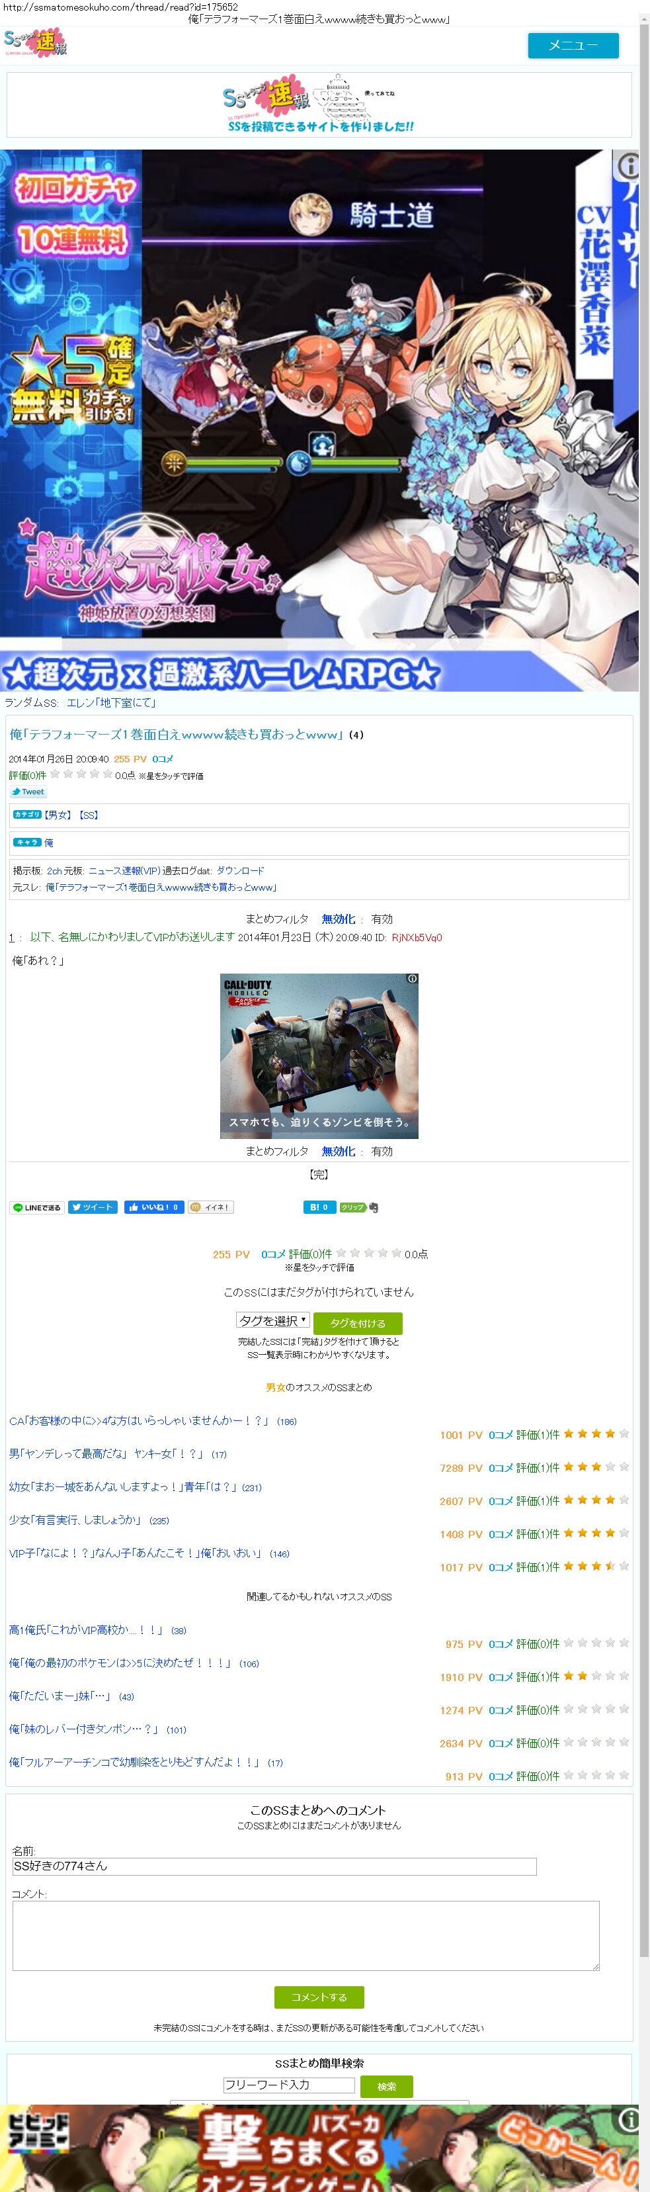This screenshot has width=650, height=2192.
Task: Enable the top まとめフィルタ via 有効
Action: 382,919
